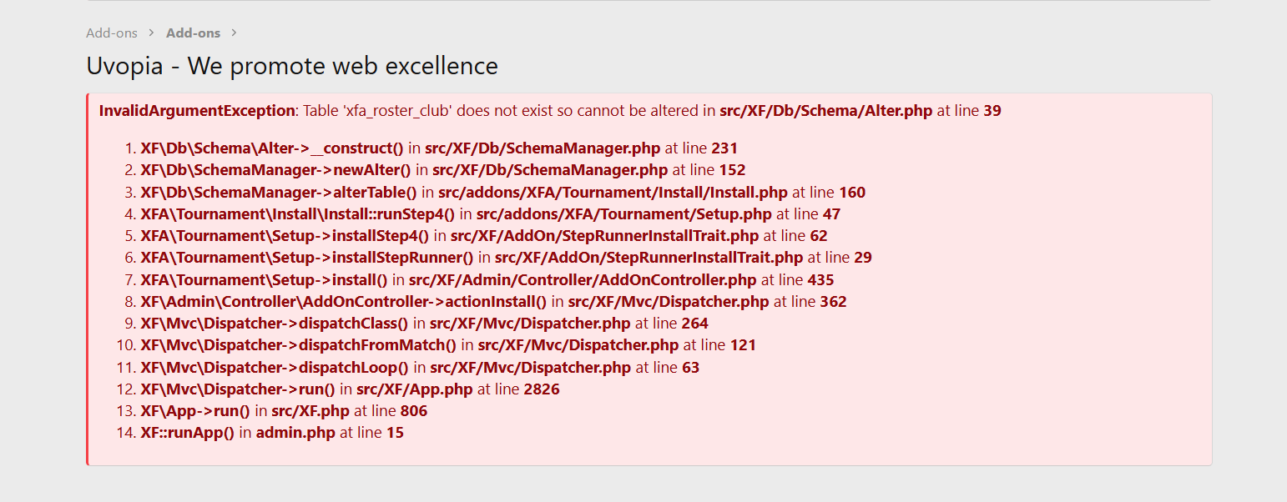The height and width of the screenshot is (502, 1287).
Task: Click Install::runStep4() trace line
Action: coord(491,213)
